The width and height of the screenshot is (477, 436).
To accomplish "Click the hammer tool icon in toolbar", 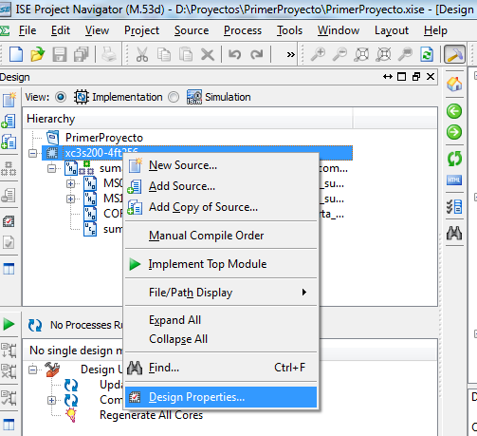I will click(x=454, y=54).
